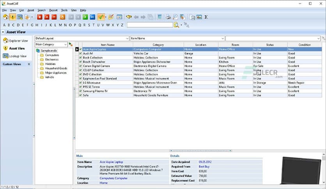This screenshot has height=189, width=326.
Task: Toggle checkbox for Canon Digital Camera
Action: 81,66
